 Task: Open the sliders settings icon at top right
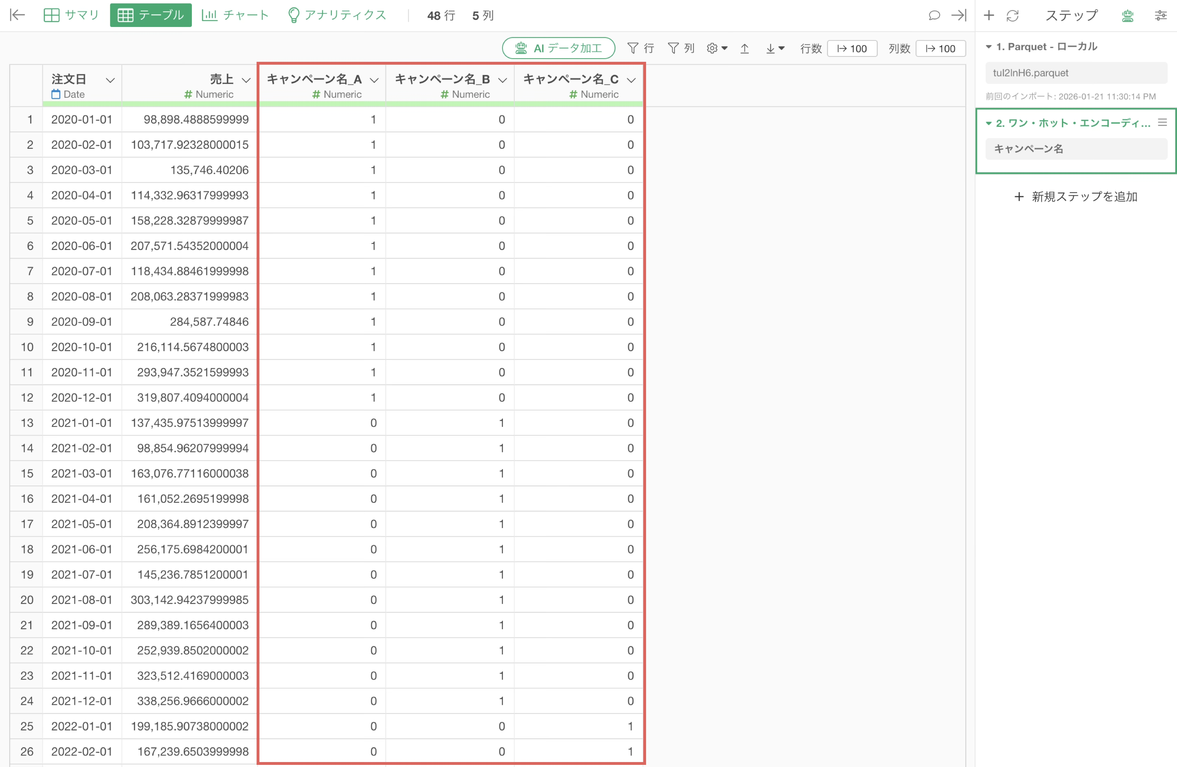tap(1160, 15)
